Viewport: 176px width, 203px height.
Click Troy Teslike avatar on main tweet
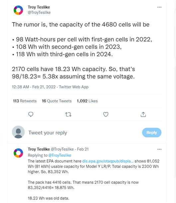click(18, 10)
